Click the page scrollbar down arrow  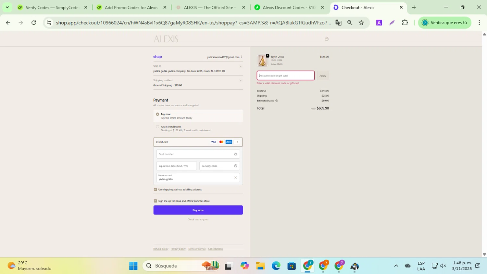[484, 254]
